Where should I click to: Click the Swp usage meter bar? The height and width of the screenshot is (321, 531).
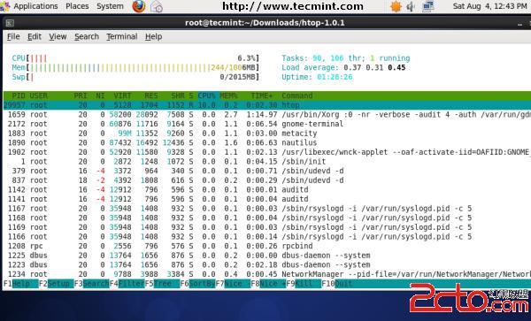click(x=135, y=77)
